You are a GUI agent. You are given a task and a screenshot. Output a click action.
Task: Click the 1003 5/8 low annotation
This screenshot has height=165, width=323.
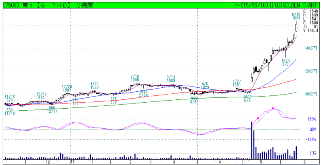247,99
